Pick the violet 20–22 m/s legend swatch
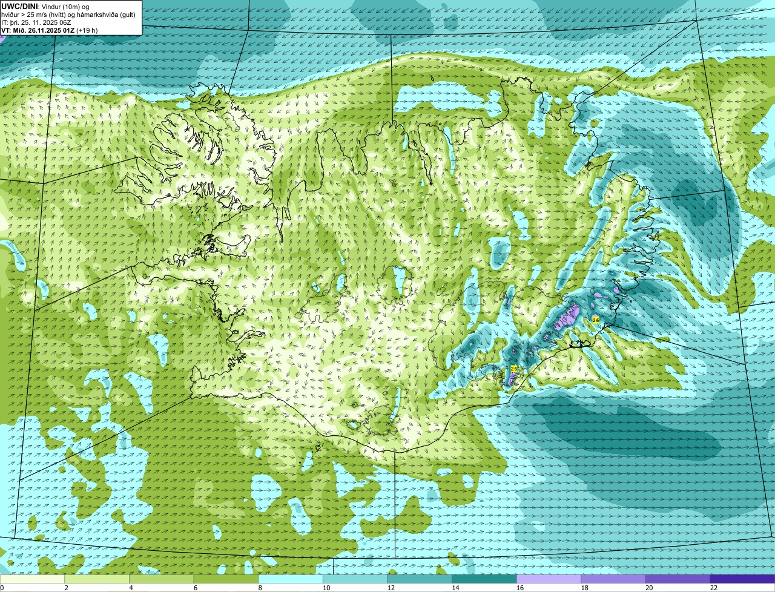 [678, 579]
